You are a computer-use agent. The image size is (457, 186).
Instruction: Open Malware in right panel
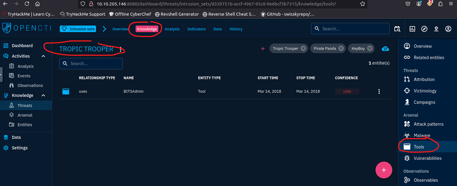tap(428, 135)
